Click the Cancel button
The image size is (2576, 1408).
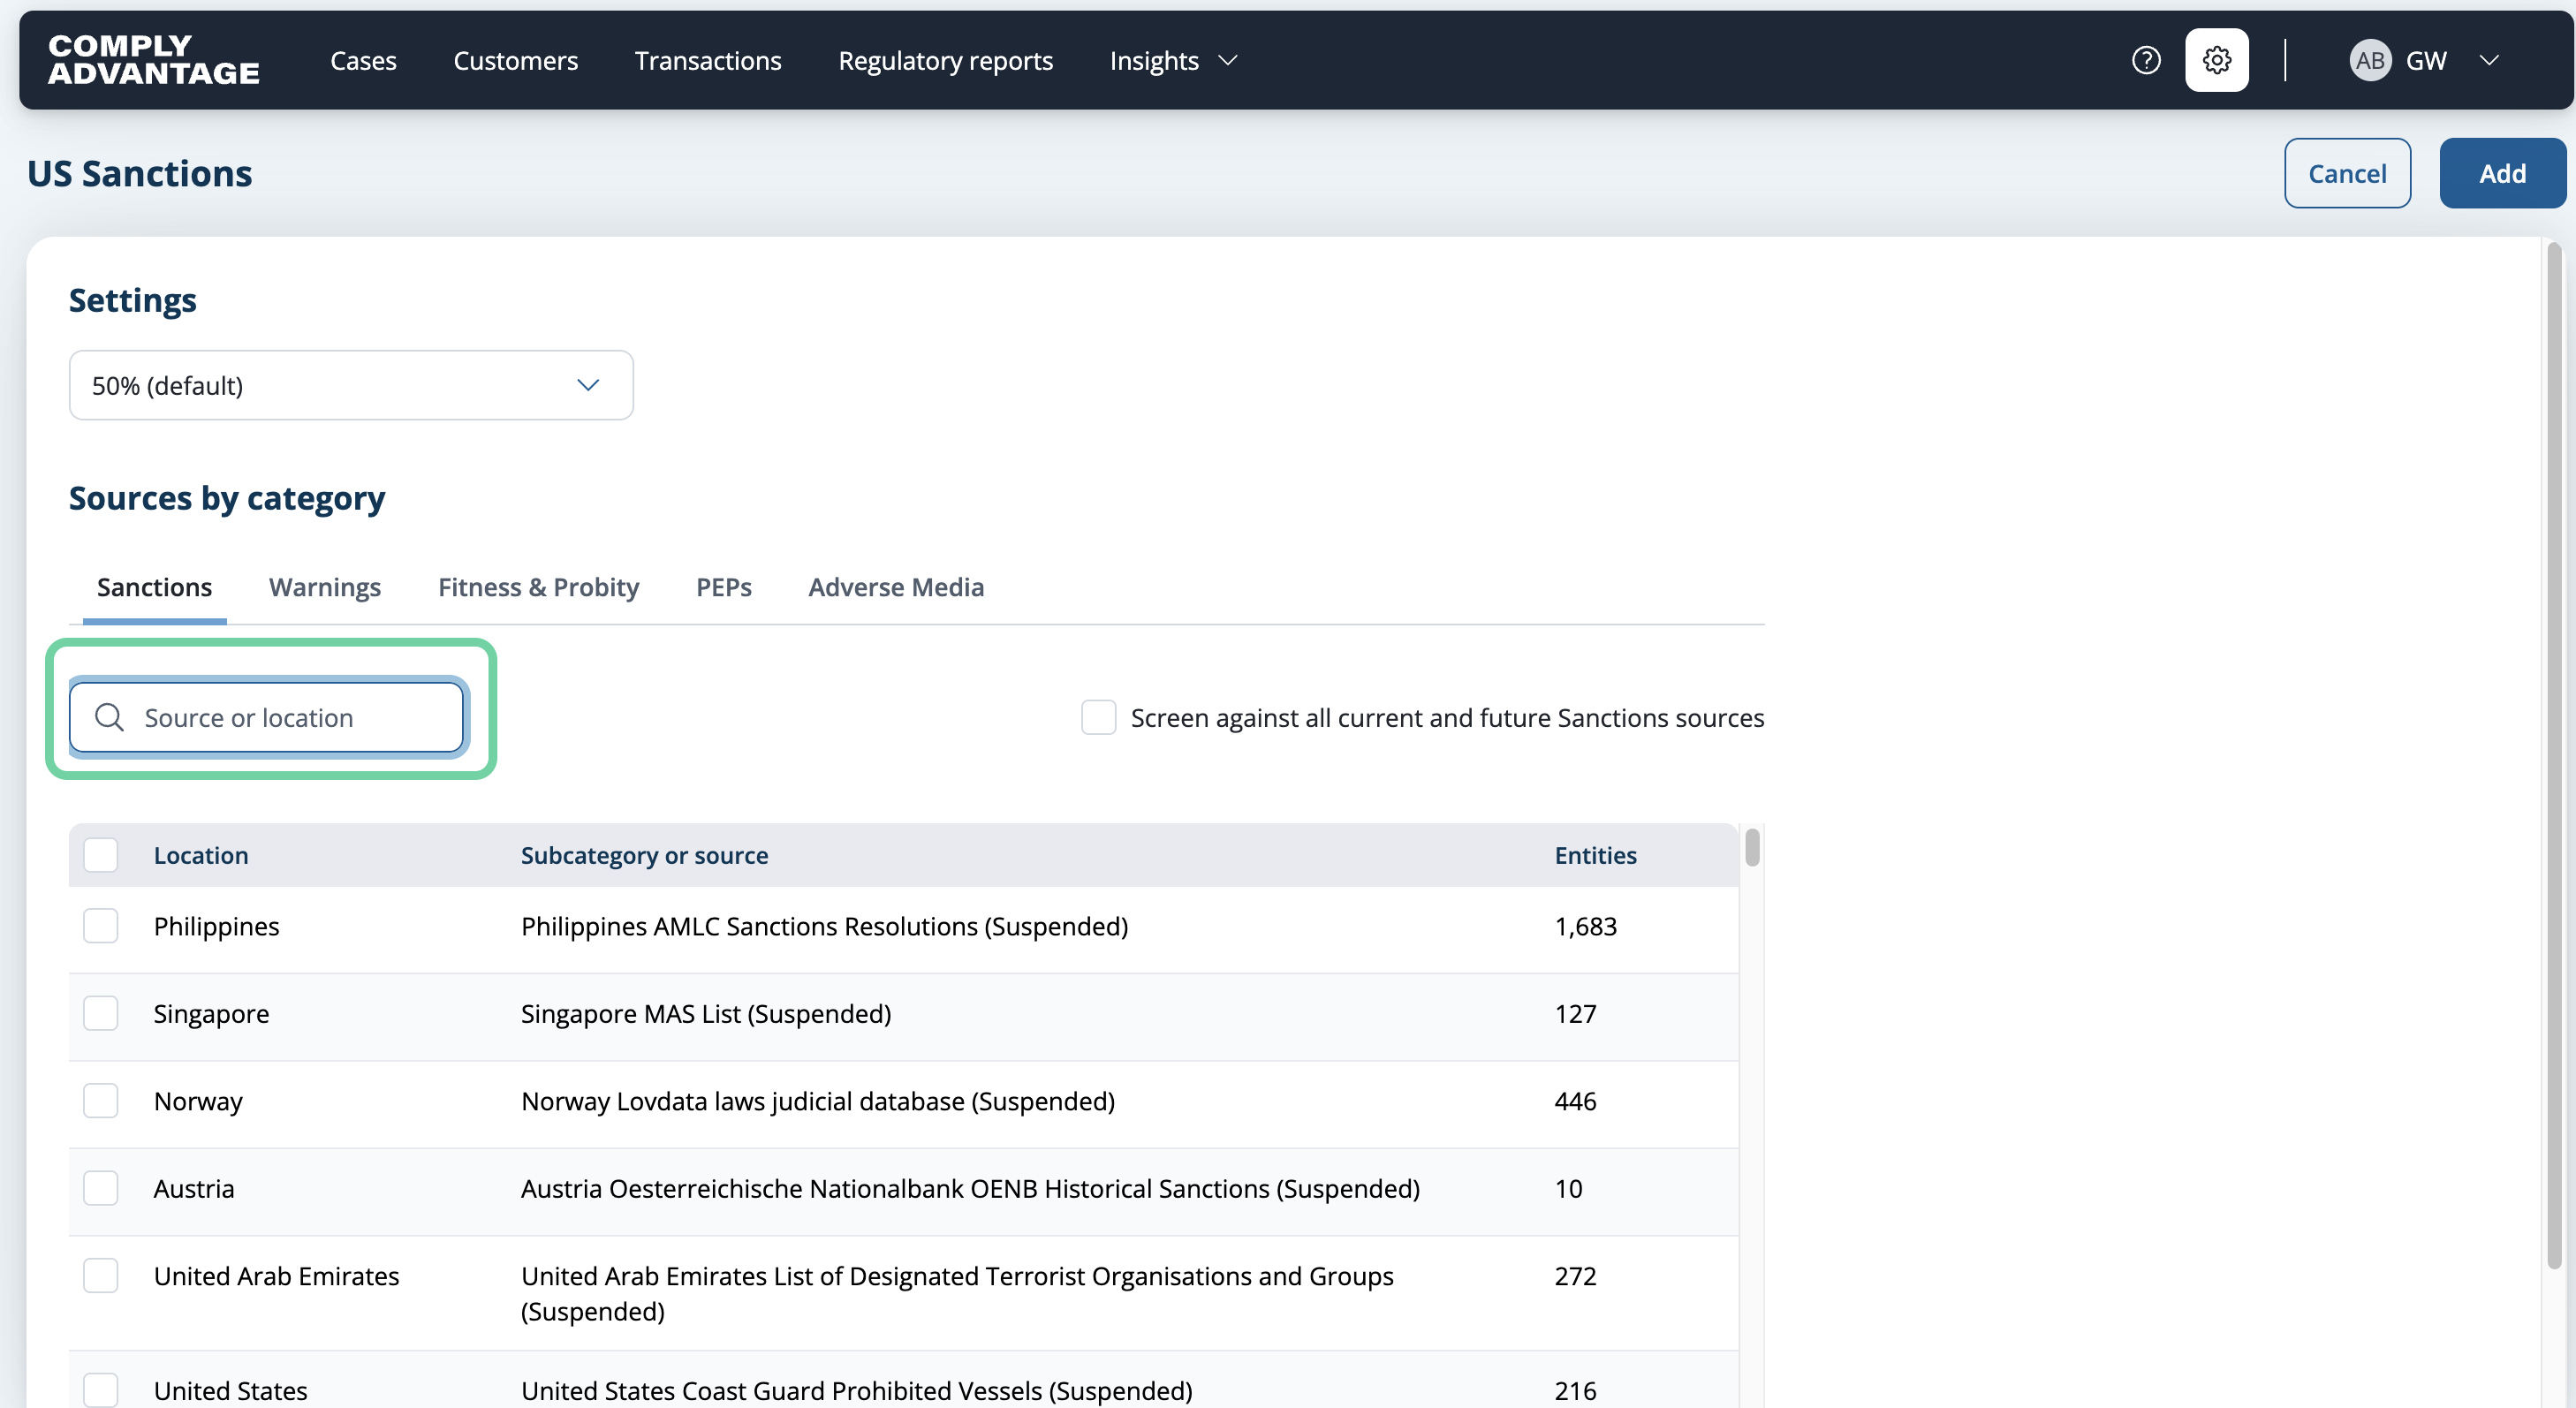(2348, 173)
